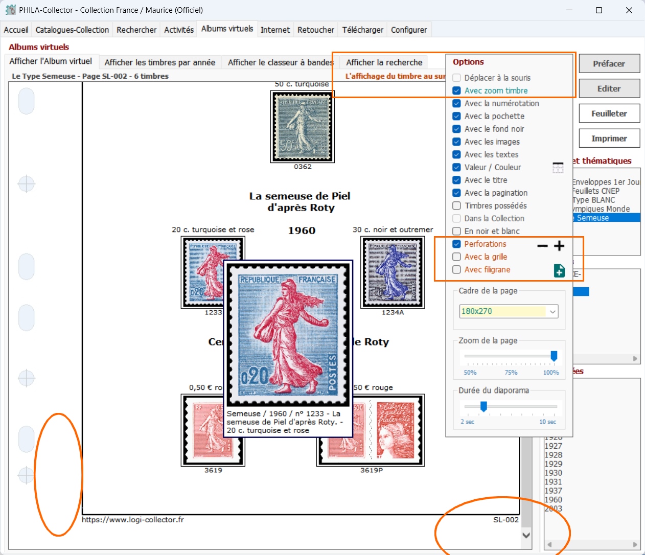Select Type BLANC in thematic list
The image size is (645, 555).
(594, 200)
